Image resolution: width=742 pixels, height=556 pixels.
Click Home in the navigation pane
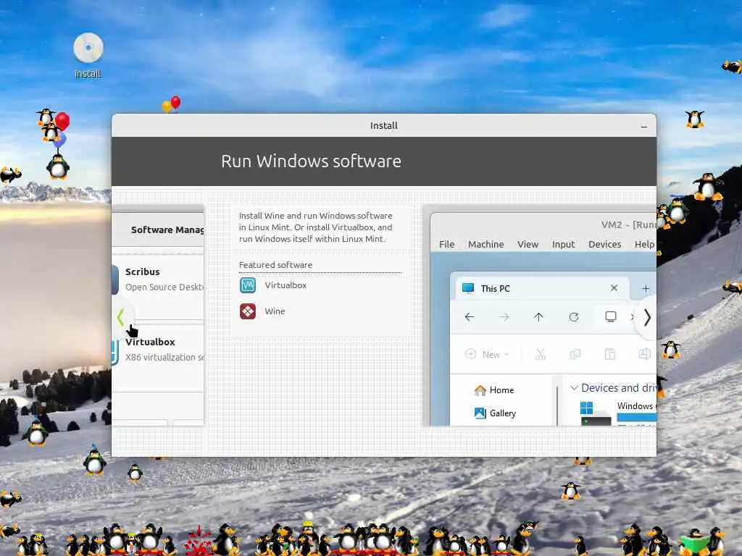coord(501,390)
